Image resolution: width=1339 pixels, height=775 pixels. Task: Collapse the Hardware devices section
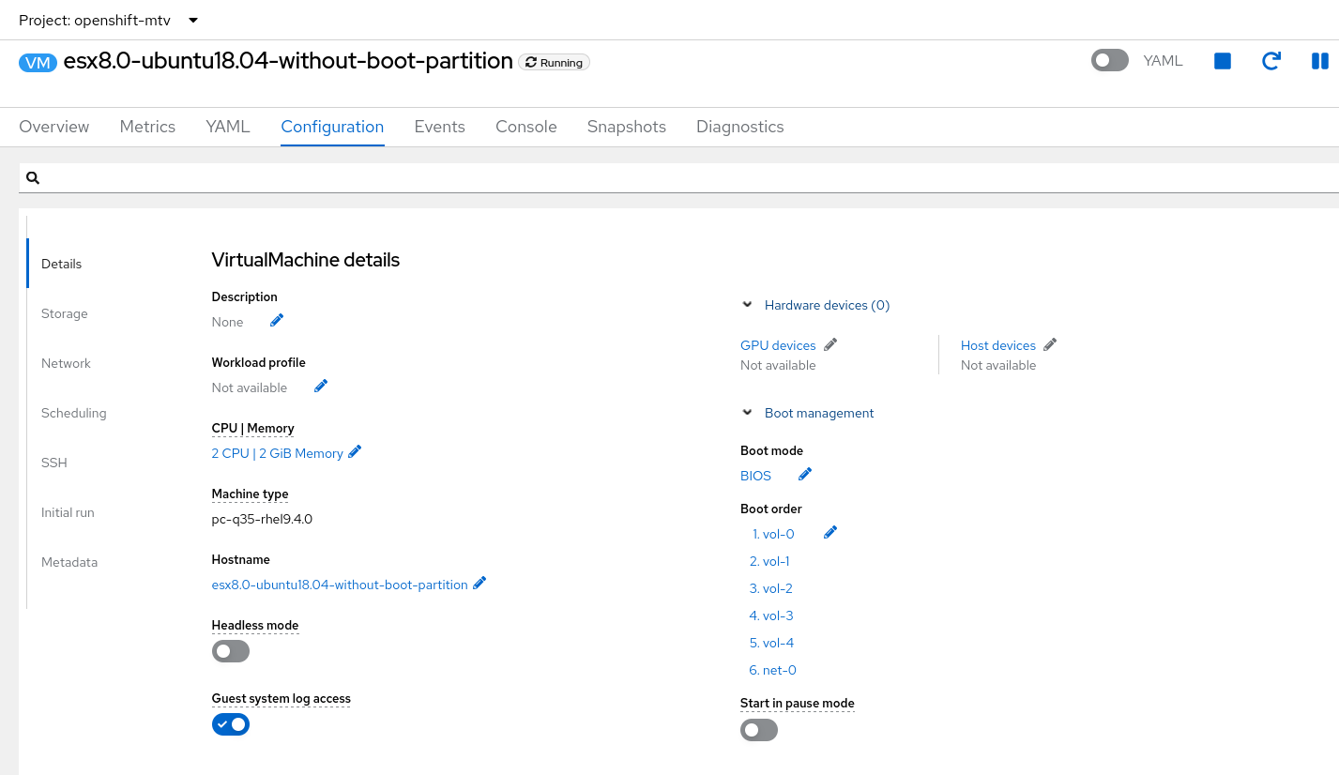[x=748, y=305]
